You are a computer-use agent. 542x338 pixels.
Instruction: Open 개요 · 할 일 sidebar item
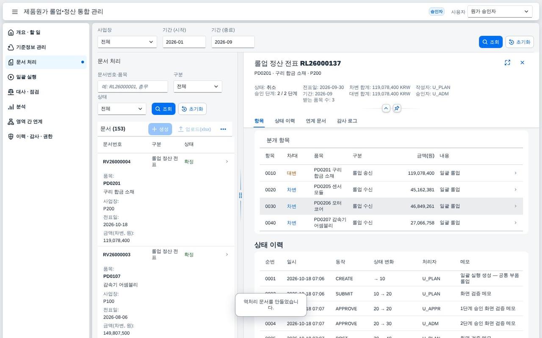click(46, 33)
